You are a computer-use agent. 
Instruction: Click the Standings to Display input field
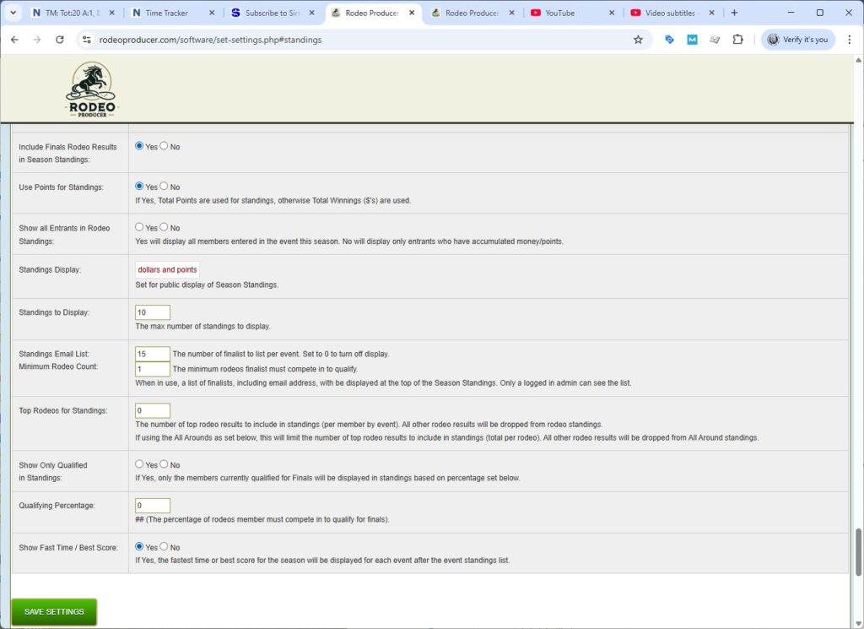tap(152, 312)
